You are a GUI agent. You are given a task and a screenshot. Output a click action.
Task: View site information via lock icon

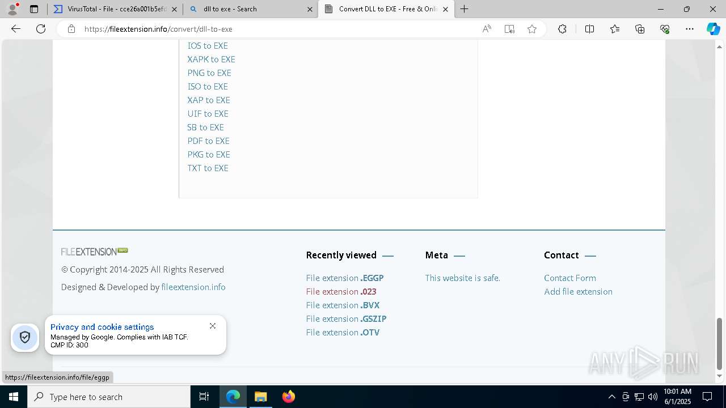tap(71, 29)
